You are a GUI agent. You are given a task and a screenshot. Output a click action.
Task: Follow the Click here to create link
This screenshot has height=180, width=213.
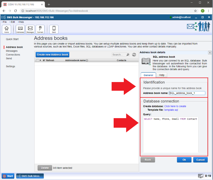(x=175, y=106)
